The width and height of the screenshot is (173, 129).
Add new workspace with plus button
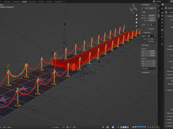pyautogui.click(x=65, y=2)
